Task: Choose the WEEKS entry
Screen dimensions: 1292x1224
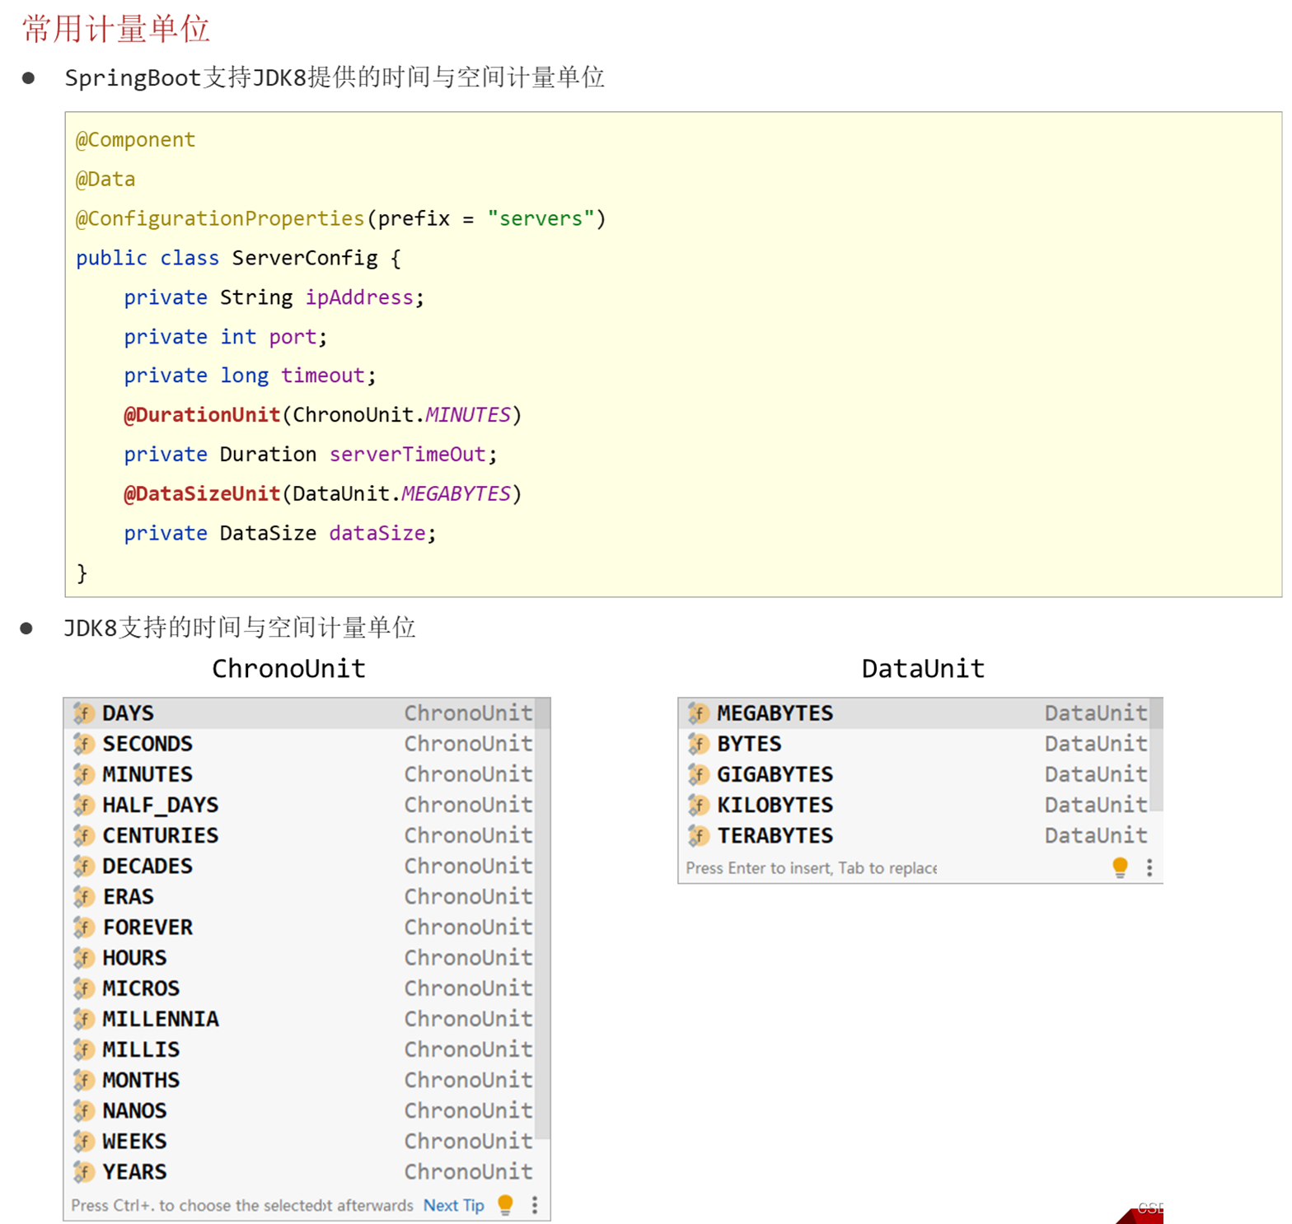Action: [x=300, y=1140]
